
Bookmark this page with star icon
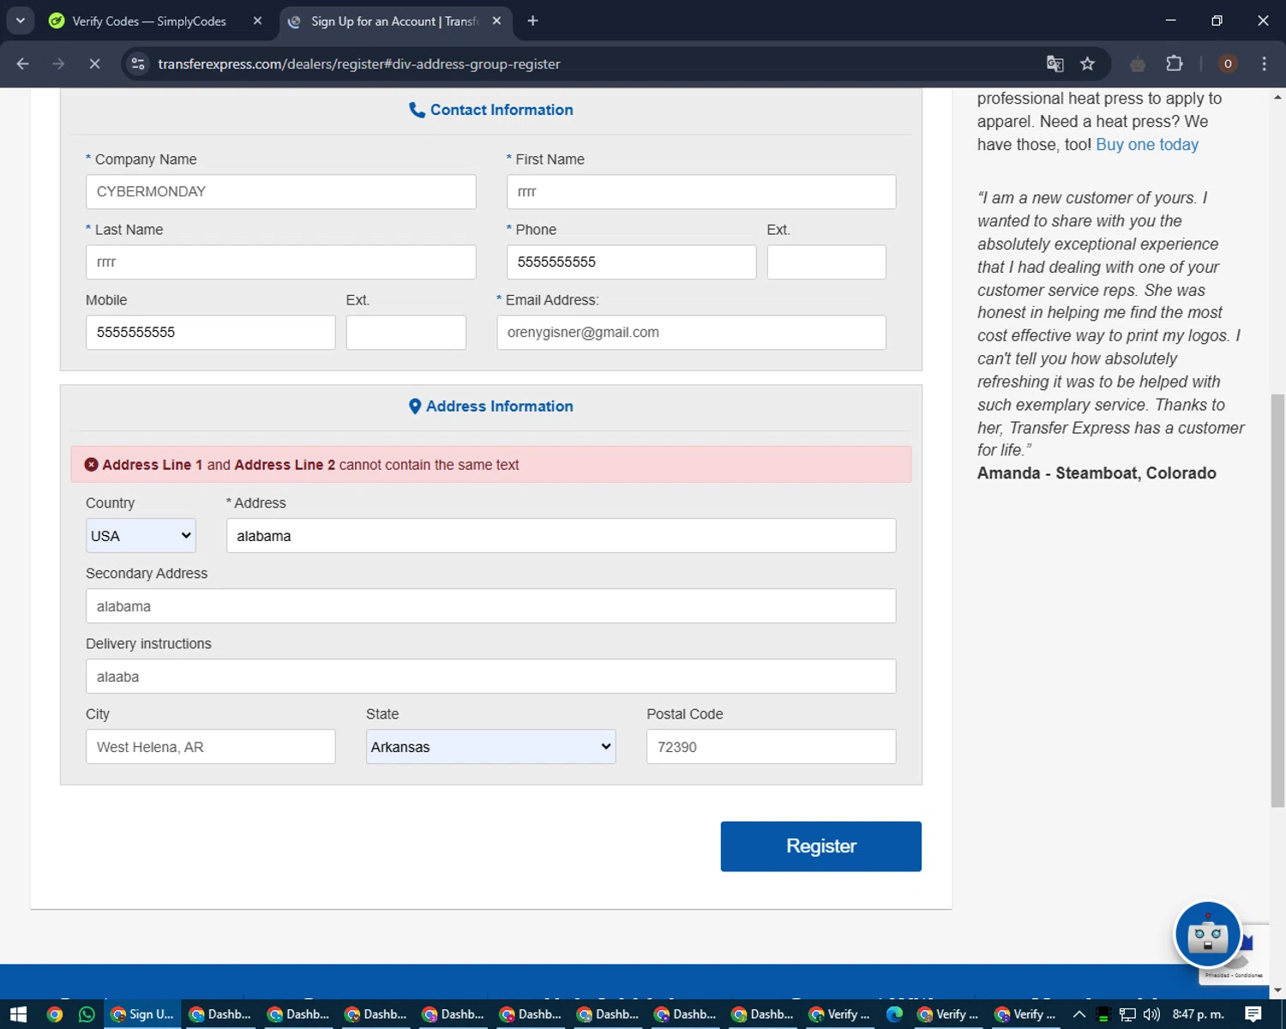tap(1087, 64)
